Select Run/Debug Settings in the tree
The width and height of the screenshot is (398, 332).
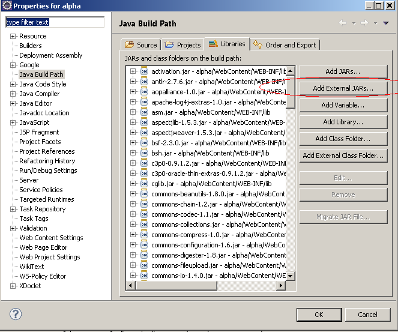point(48,171)
